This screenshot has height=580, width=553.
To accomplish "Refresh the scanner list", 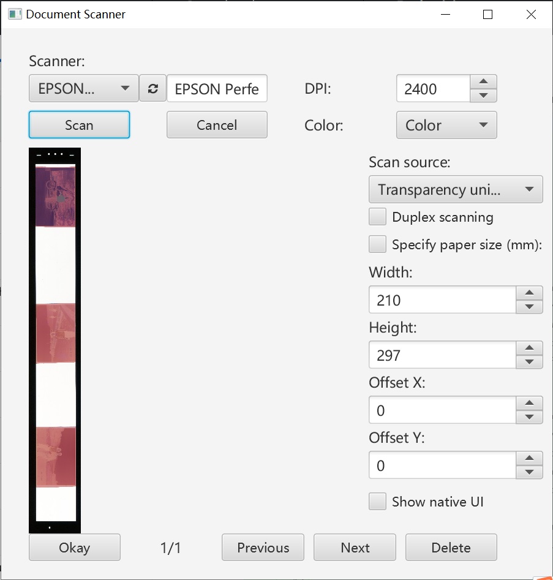I will [x=152, y=88].
